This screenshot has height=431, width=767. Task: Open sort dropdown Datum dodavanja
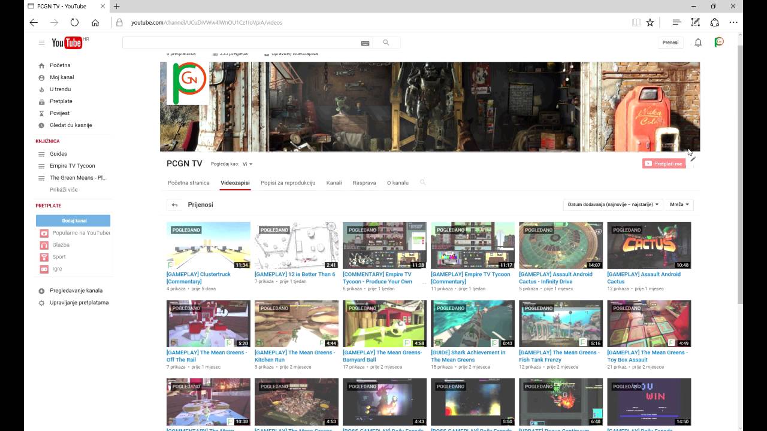coord(613,204)
